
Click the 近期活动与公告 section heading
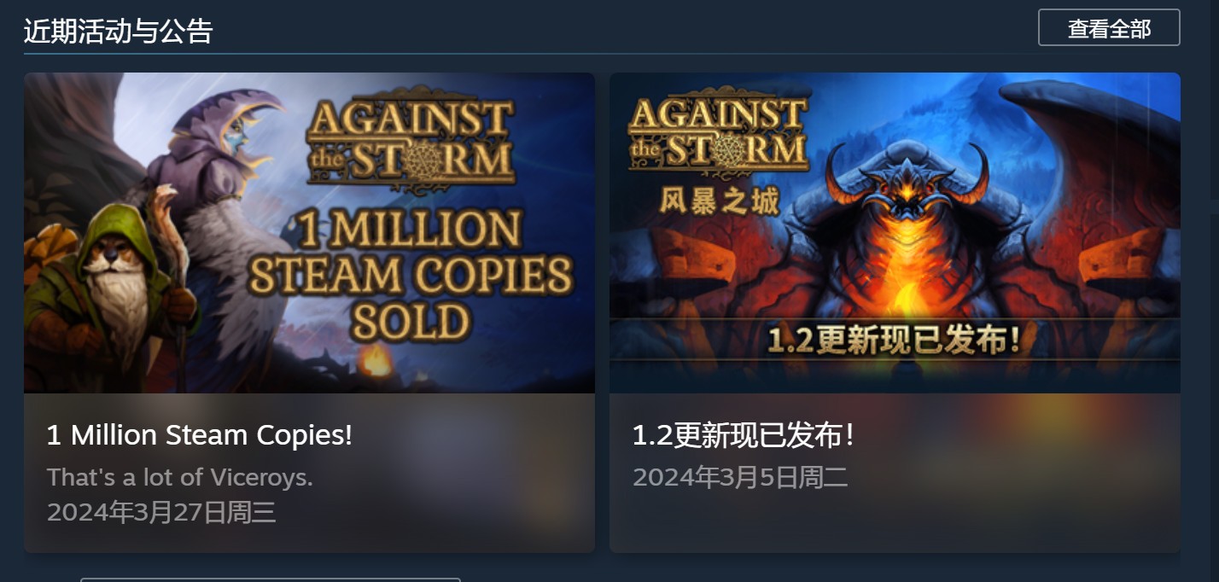[118, 32]
